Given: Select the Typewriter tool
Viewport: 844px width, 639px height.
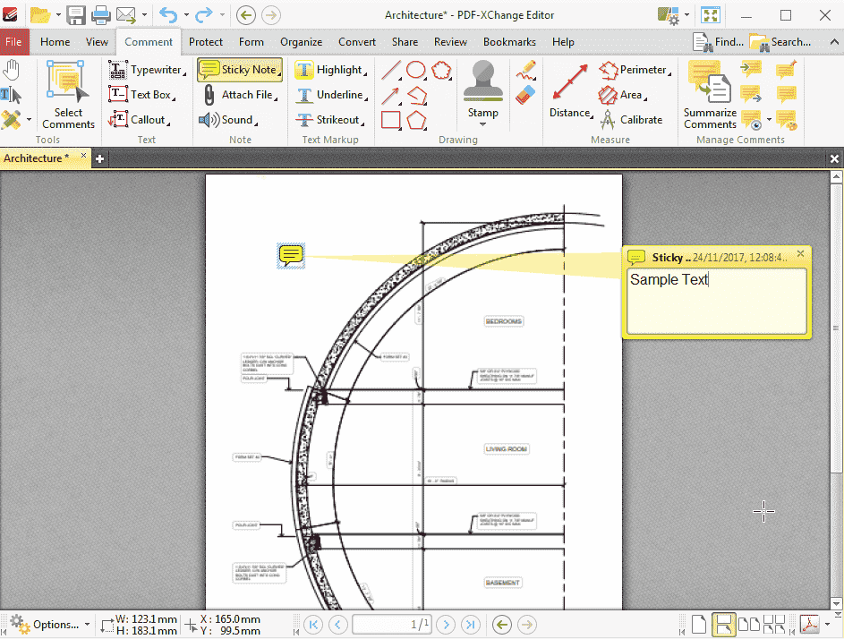Looking at the screenshot, I should (148, 70).
